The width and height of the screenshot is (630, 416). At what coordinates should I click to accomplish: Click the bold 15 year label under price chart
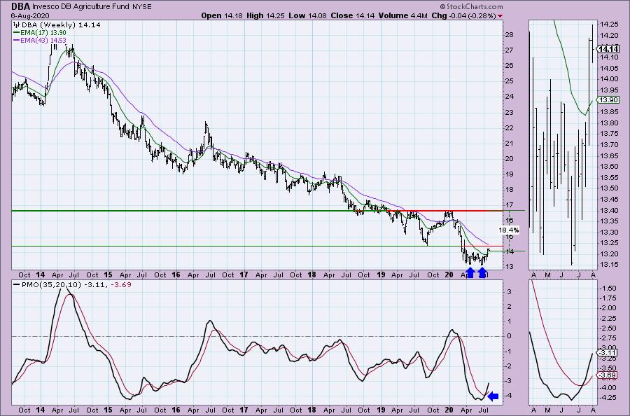point(108,275)
